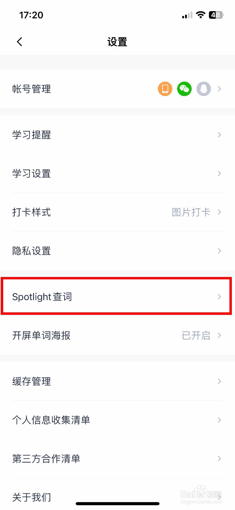Image resolution: width=235 pixels, height=510 pixels.
Task: Tap the back arrow icon
Action: click(20, 42)
